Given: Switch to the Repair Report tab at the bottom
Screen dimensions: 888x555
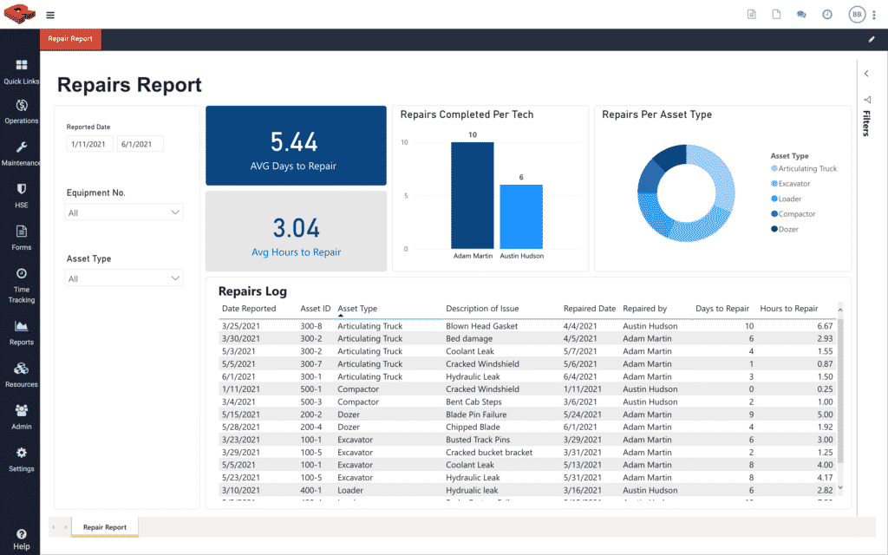Looking at the screenshot, I should pos(104,526).
